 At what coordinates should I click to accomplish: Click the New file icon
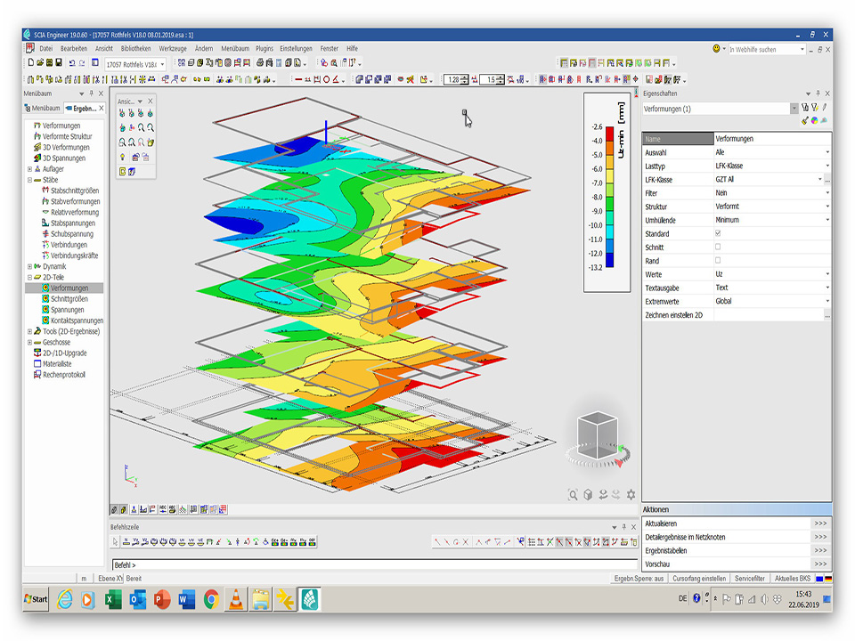(30, 63)
